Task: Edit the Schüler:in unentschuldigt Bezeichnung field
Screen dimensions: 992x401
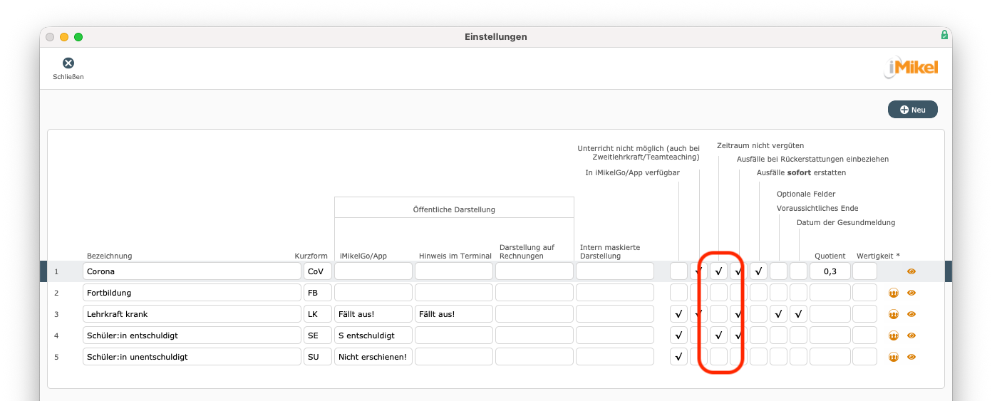Action: tap(192, 357)
